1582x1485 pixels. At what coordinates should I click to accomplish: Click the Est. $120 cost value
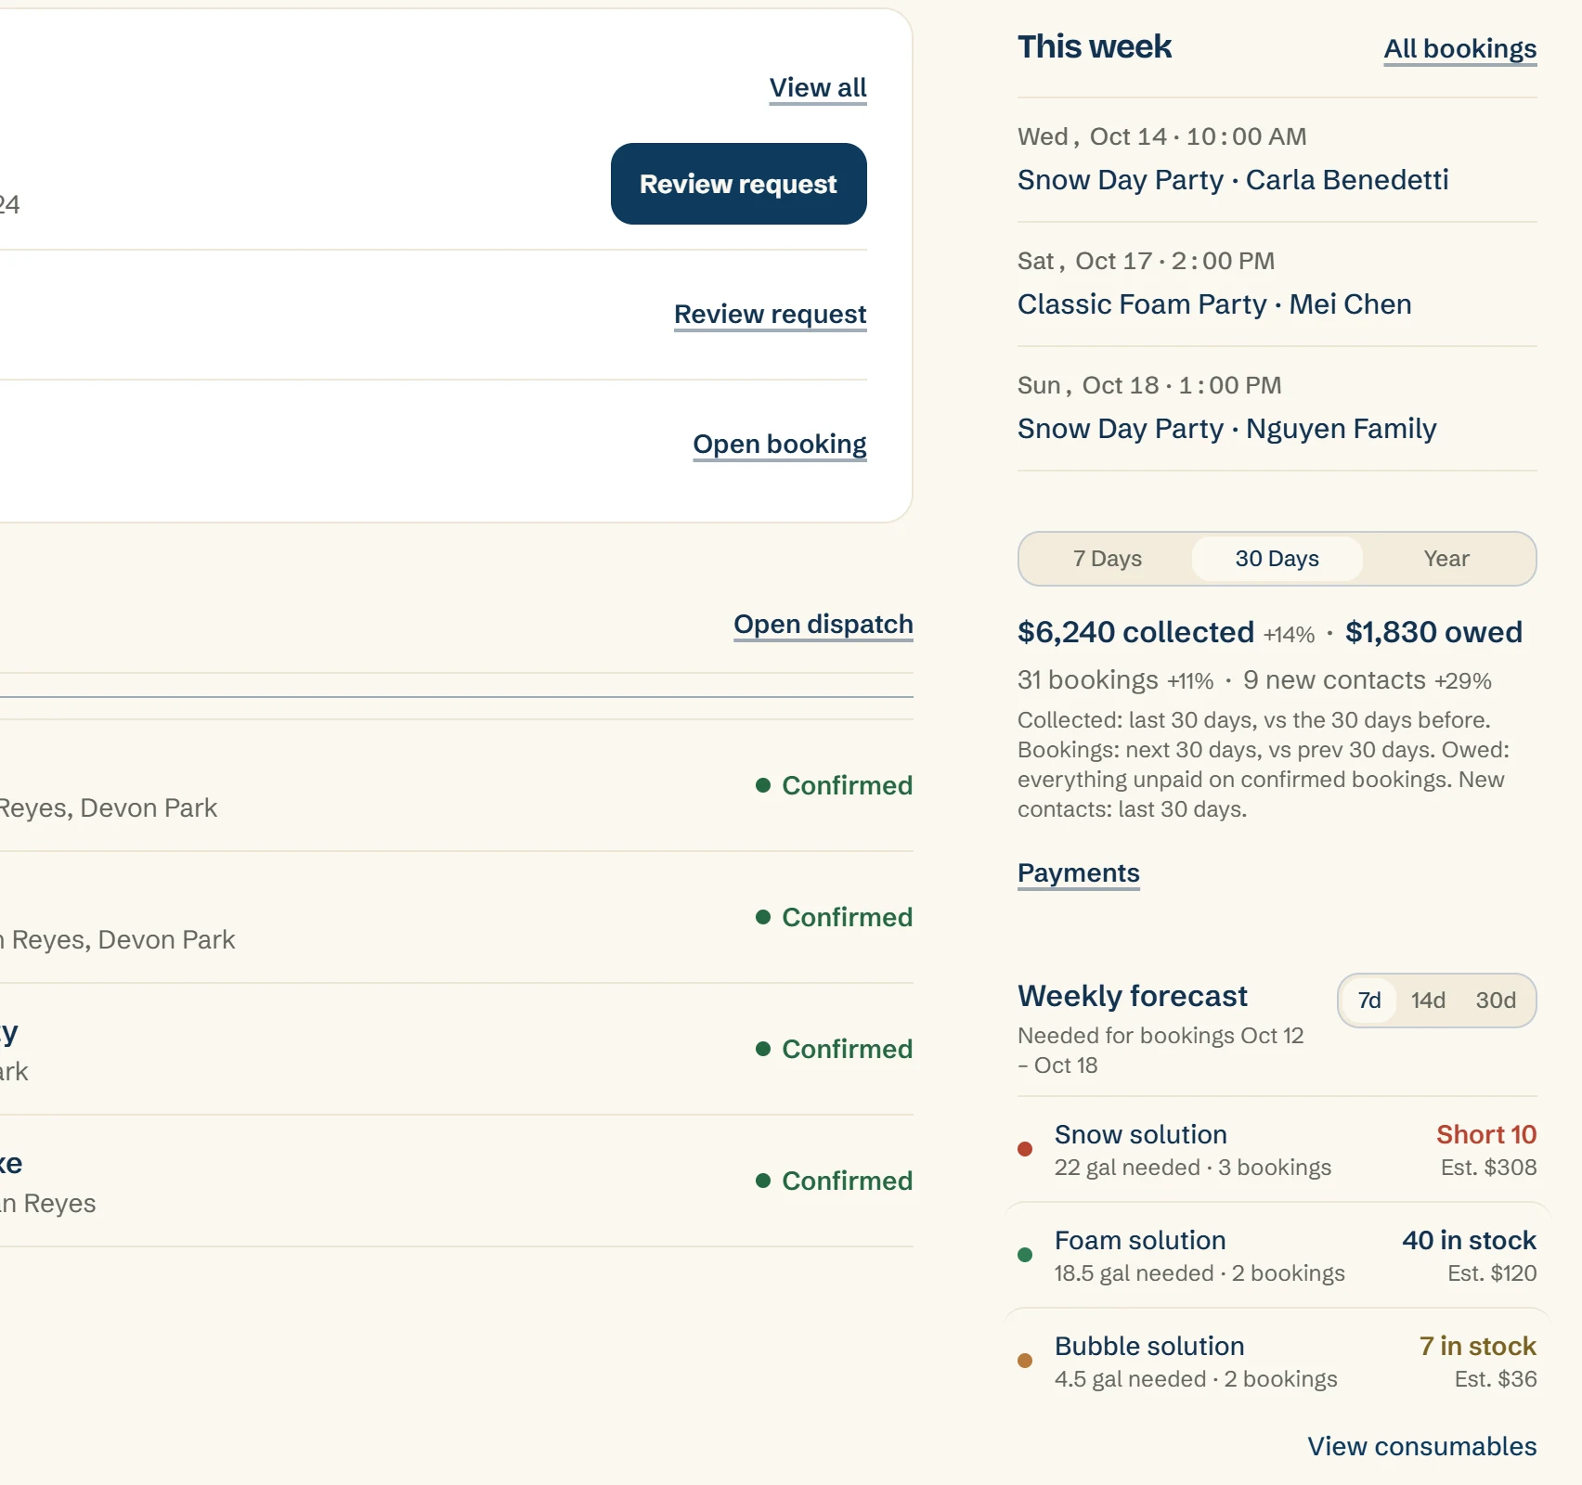[1492, 1273]
